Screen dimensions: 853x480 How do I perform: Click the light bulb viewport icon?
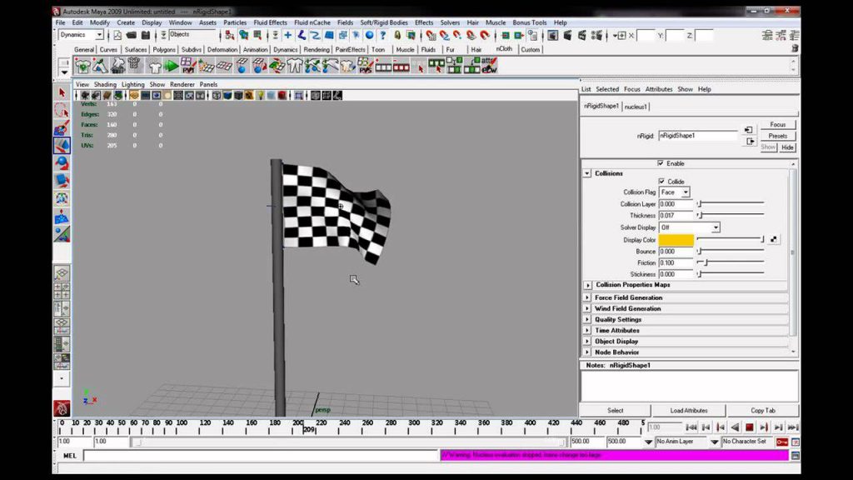click(260, 96)
